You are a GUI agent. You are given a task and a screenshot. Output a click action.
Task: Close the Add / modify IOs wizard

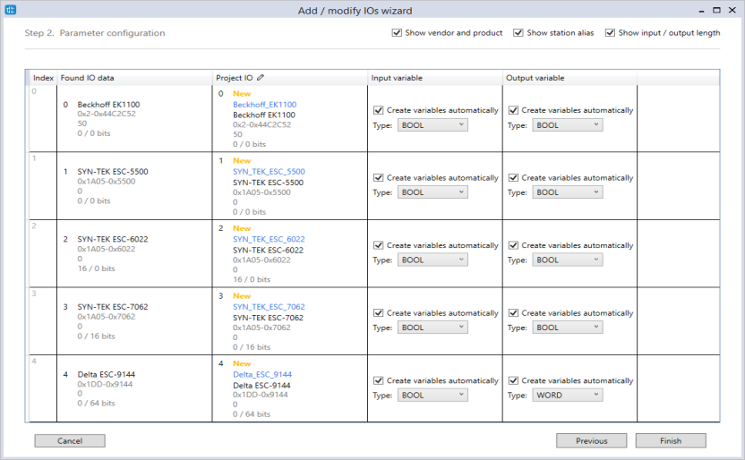pos(732,10)
